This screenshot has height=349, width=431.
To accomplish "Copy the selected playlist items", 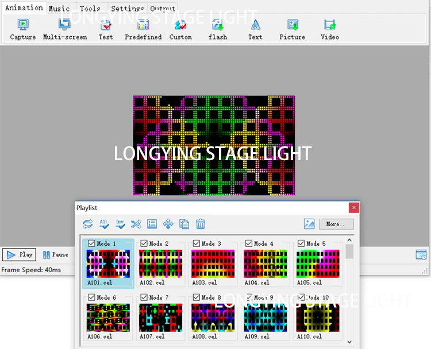I will 184,224.
